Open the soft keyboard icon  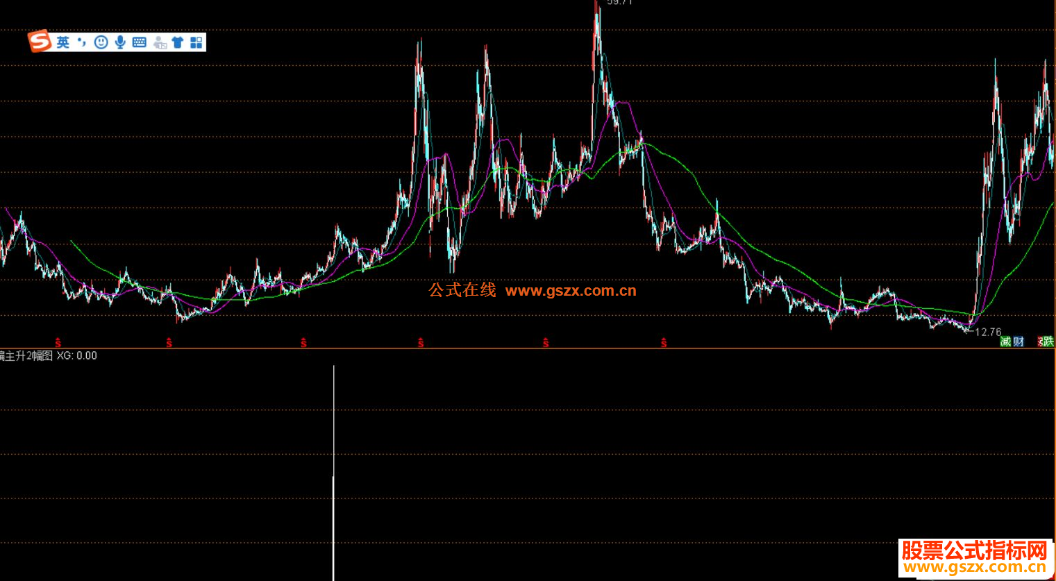pyautogui.click(x=139, y=42)
